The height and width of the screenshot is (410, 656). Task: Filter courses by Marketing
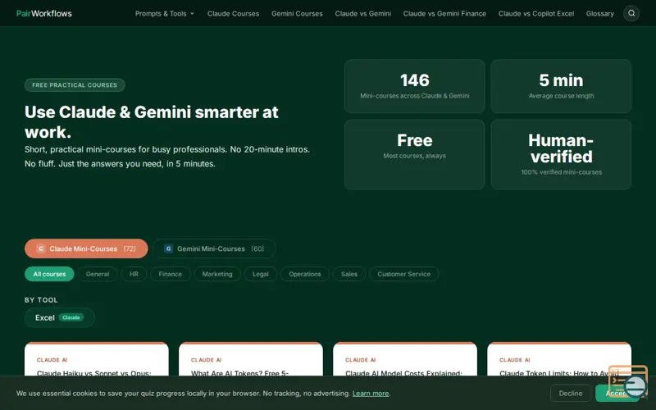(217, 274)
